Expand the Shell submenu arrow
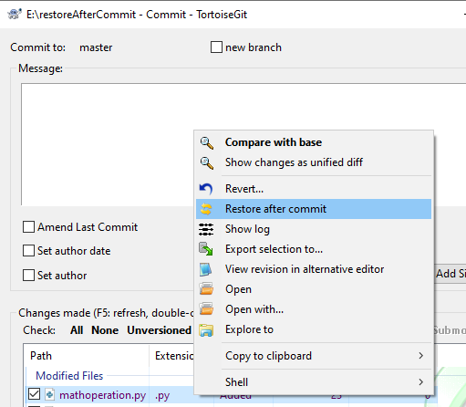The height and width of the screenshot is (407, 466). point(421,382)
